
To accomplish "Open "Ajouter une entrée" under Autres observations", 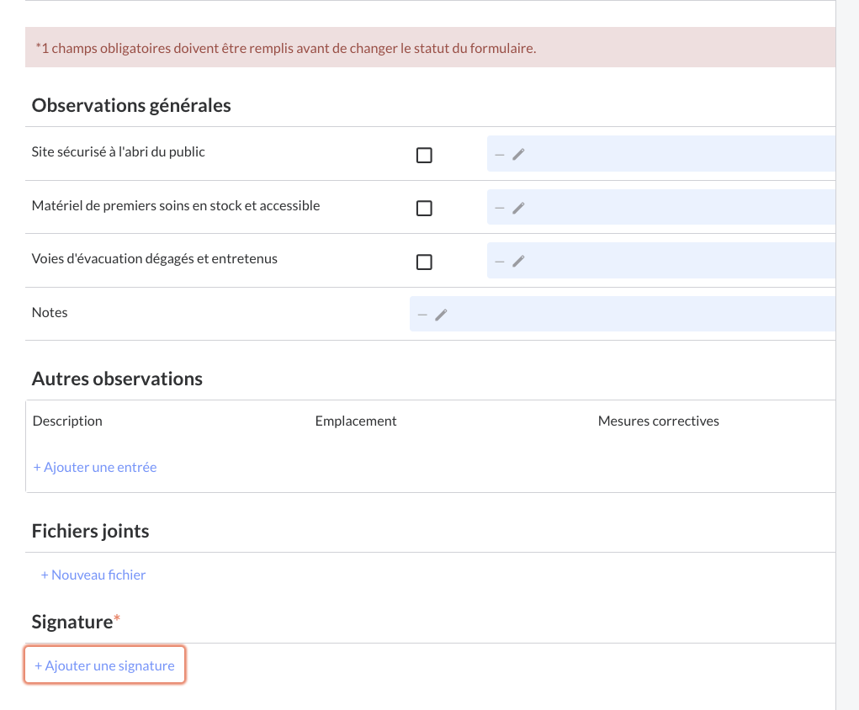I will tap(94, 467).
